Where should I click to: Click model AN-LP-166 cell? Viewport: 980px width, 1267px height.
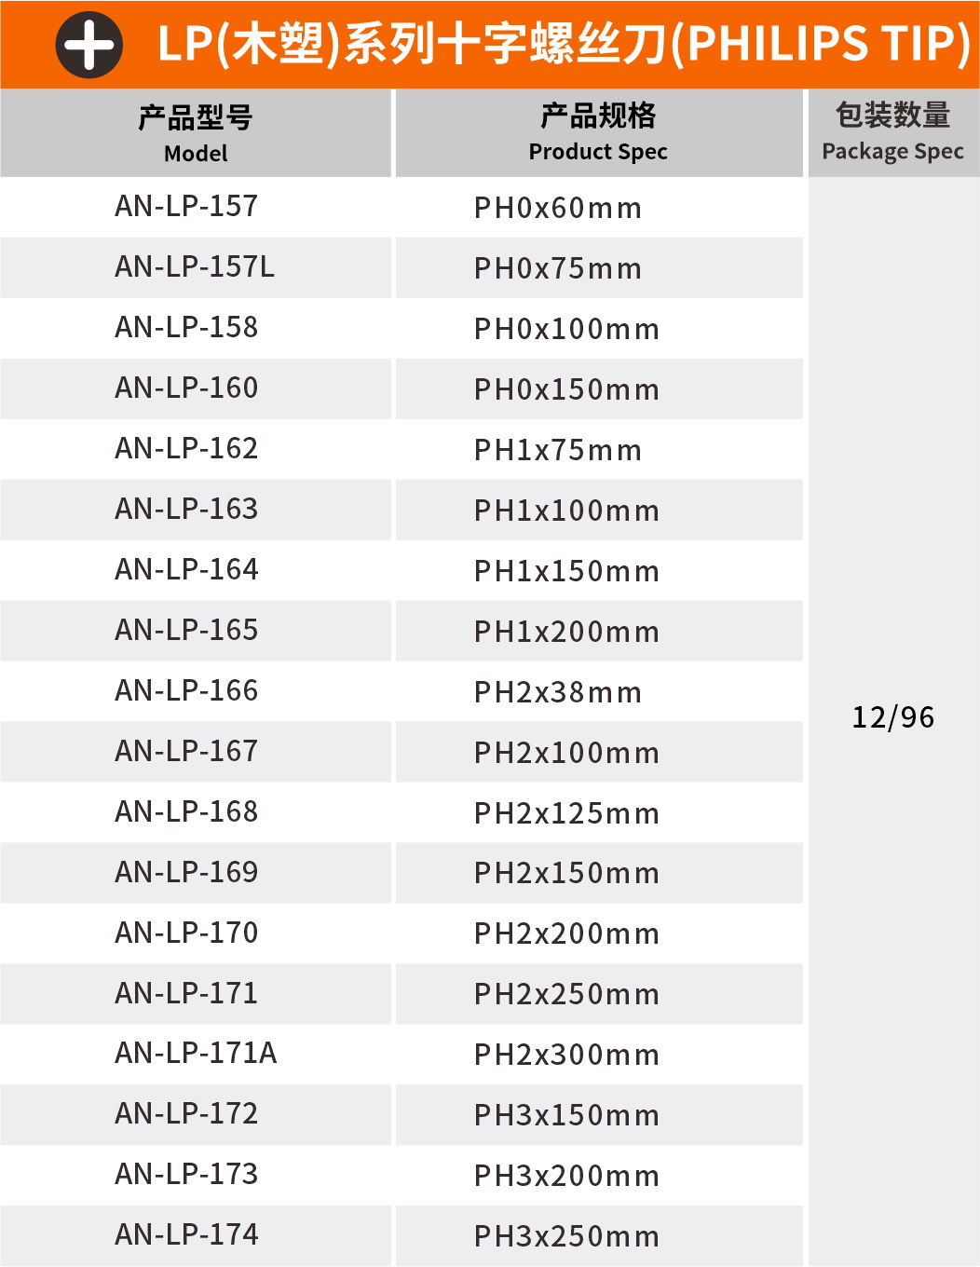[186, 691]
